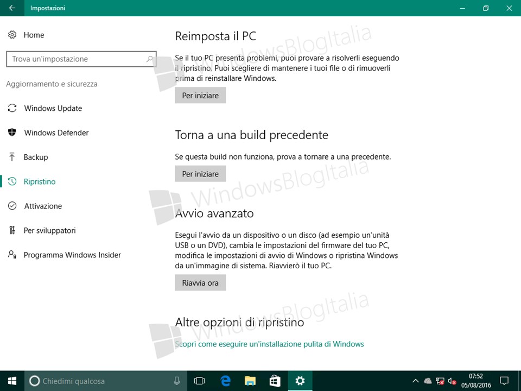This screenshot has height=391, width=521.
Task: Select the Ripristino section
Action: coord(40,181)
